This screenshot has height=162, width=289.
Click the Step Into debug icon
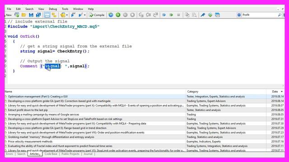(x=141, y=15)
